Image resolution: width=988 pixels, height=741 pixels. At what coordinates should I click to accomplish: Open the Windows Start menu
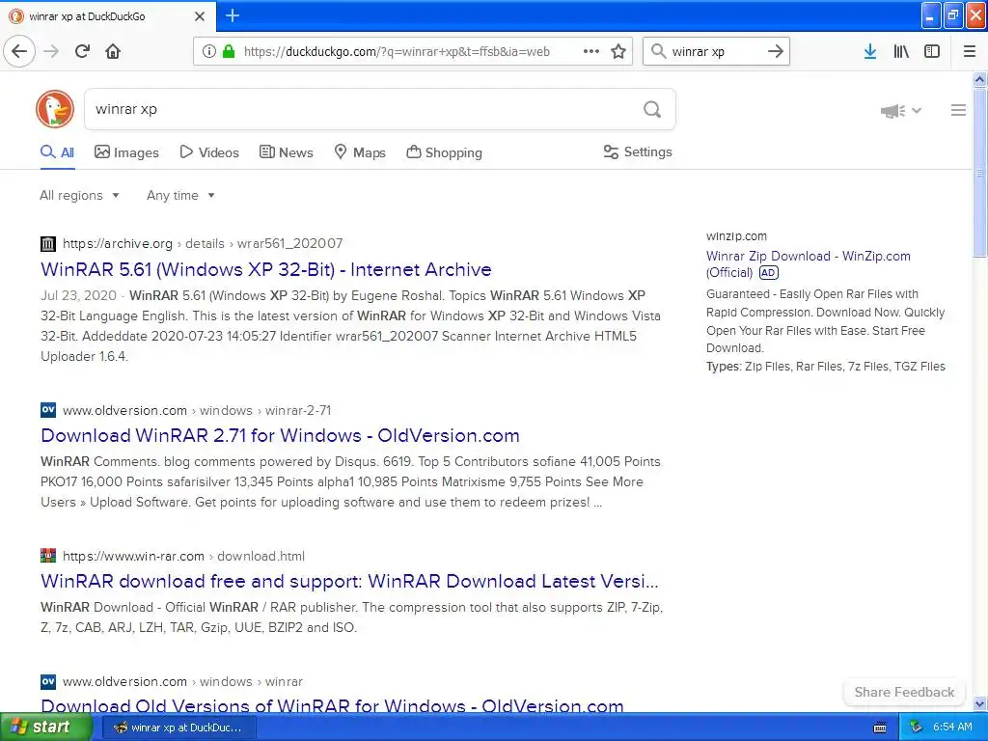[x=45, y=727]
